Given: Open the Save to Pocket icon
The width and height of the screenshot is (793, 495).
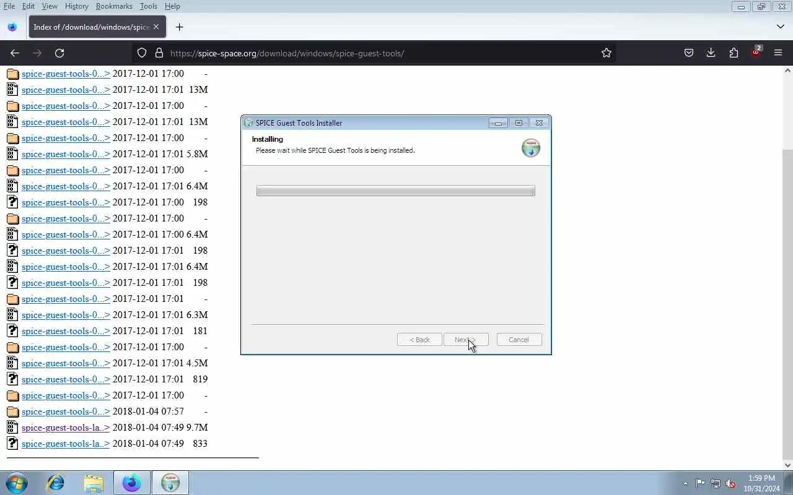Looking at the screenshot, I should click(x=688, y=53).
